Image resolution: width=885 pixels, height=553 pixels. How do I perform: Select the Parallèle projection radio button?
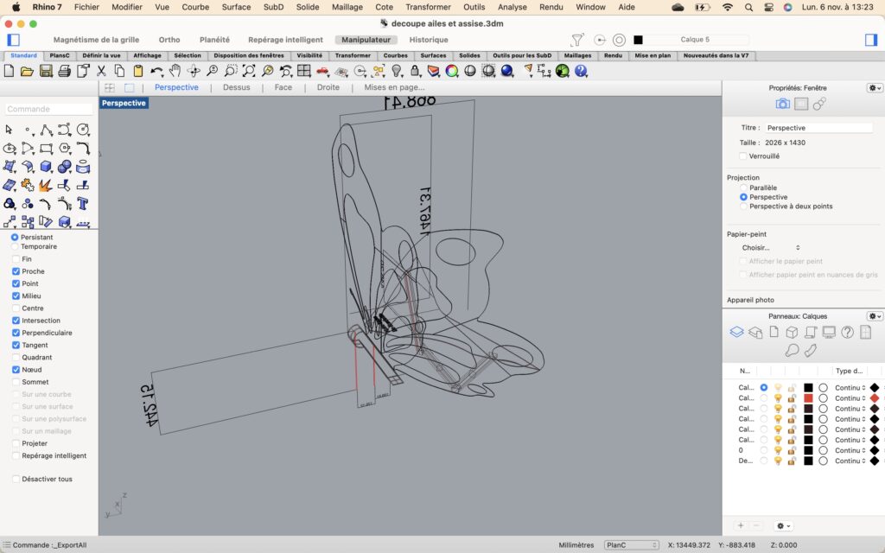pyautogui.click(x=743, y=188)
